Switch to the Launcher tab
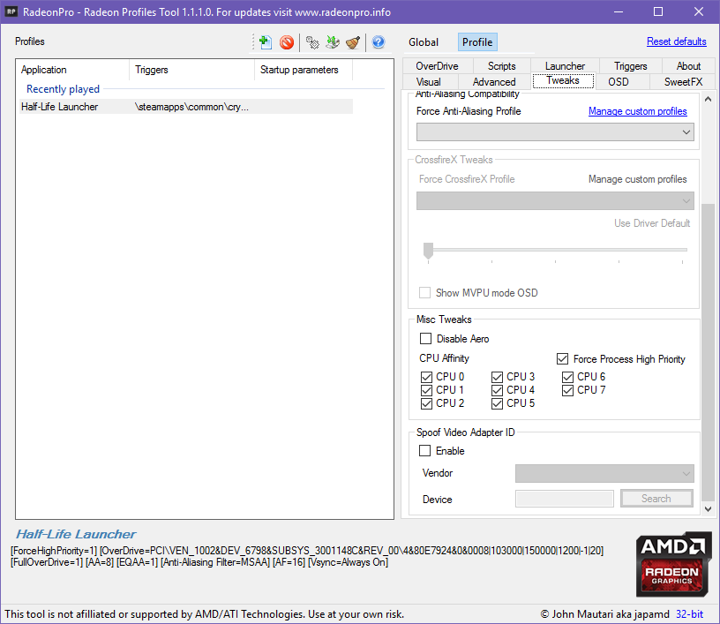 (565, 66)
